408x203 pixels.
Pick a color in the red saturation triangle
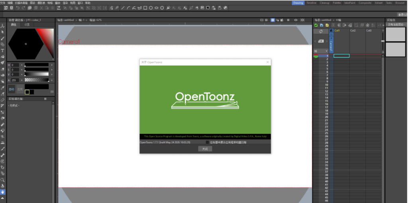(x=48, y=39)
